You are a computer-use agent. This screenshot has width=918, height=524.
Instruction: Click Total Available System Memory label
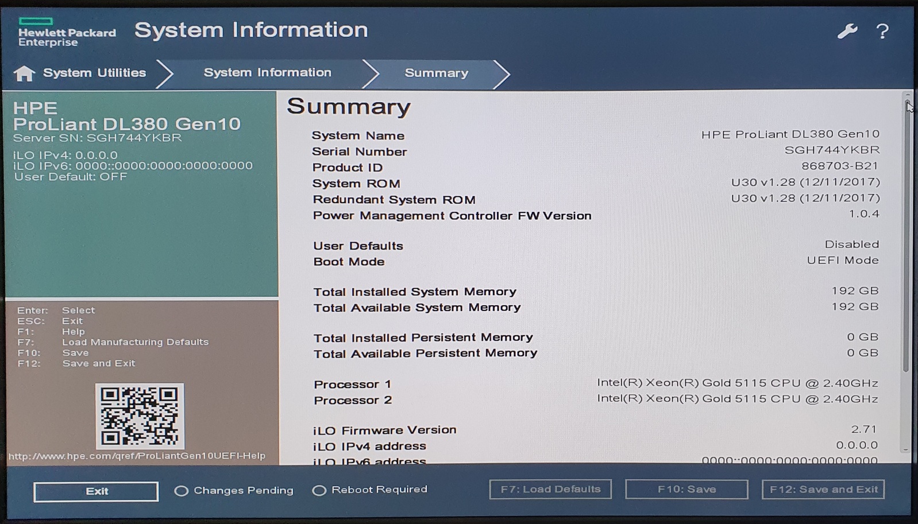coord(417,308)
